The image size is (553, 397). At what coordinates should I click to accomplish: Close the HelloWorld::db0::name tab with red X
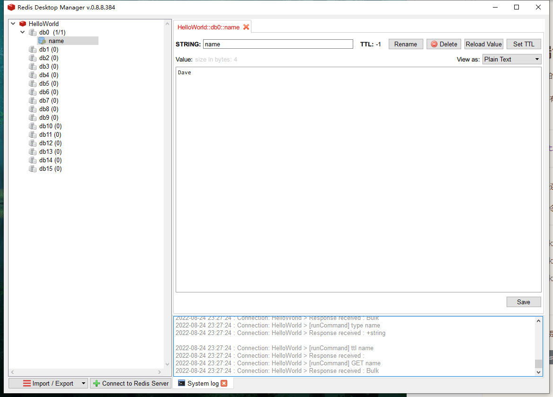[246, 27]
